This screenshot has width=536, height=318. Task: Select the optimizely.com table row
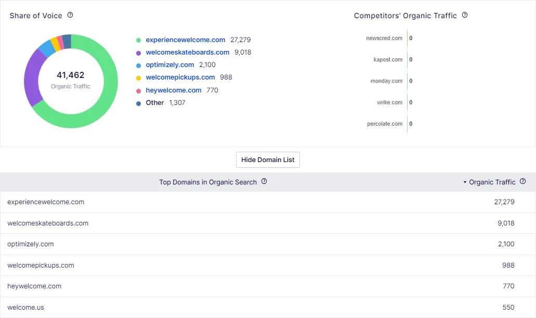268,244
